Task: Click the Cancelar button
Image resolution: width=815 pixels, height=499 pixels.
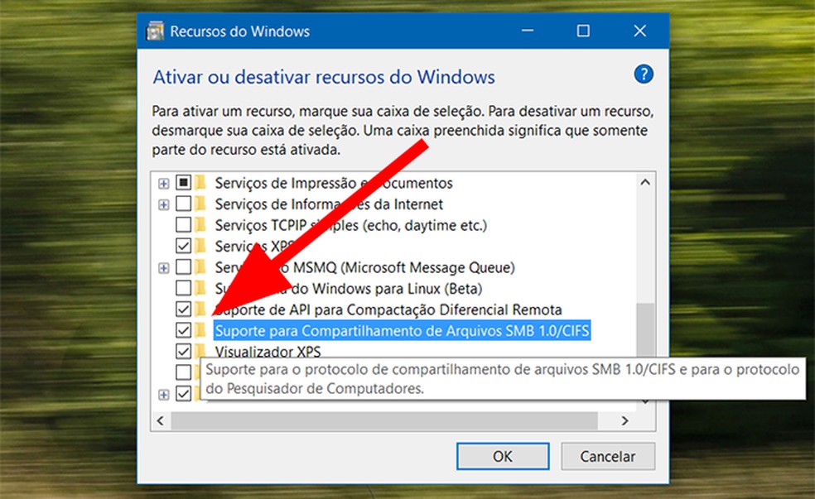Action: (608, 457)
